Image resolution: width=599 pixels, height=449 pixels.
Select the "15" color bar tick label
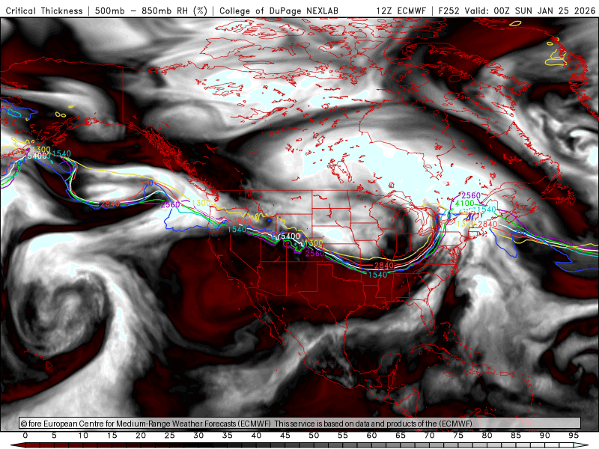tap(112, 436)
